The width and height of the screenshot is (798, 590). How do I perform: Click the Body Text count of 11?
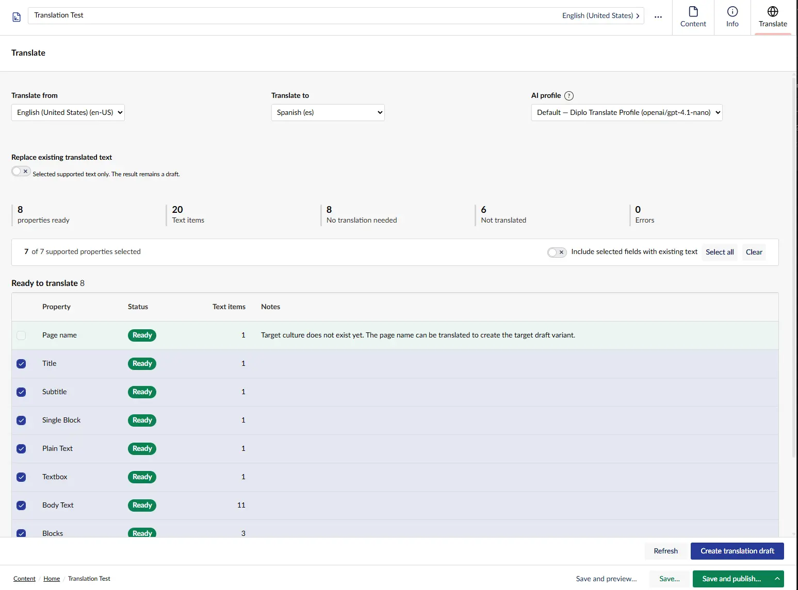pyautogui.click(x=241, y=505)
